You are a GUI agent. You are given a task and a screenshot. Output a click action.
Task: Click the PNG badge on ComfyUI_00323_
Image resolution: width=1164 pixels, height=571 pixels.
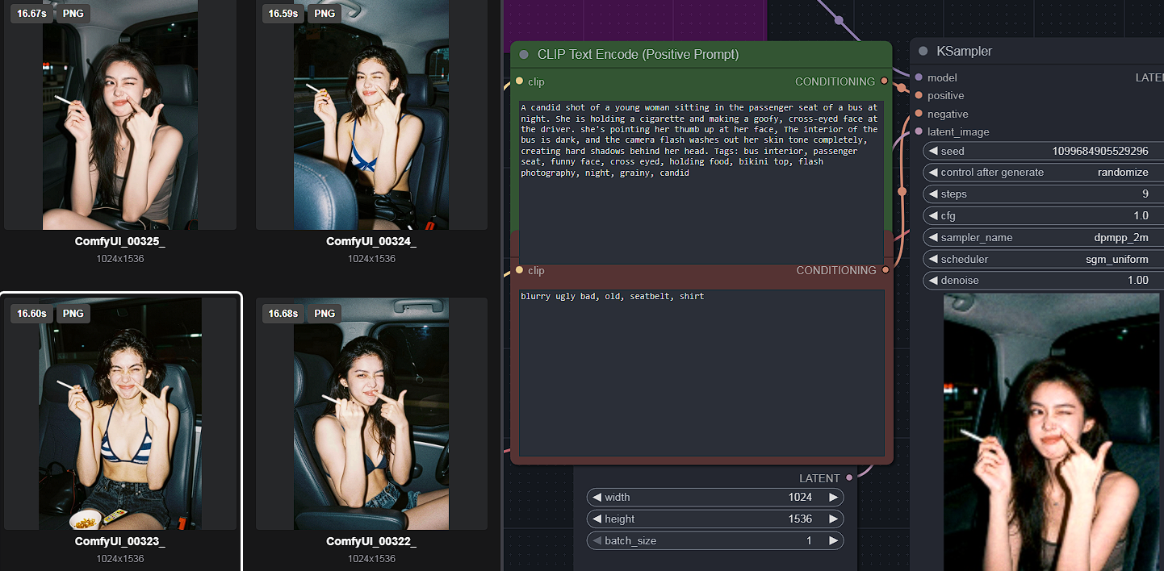pyautogui.click(x=73, y=314)
